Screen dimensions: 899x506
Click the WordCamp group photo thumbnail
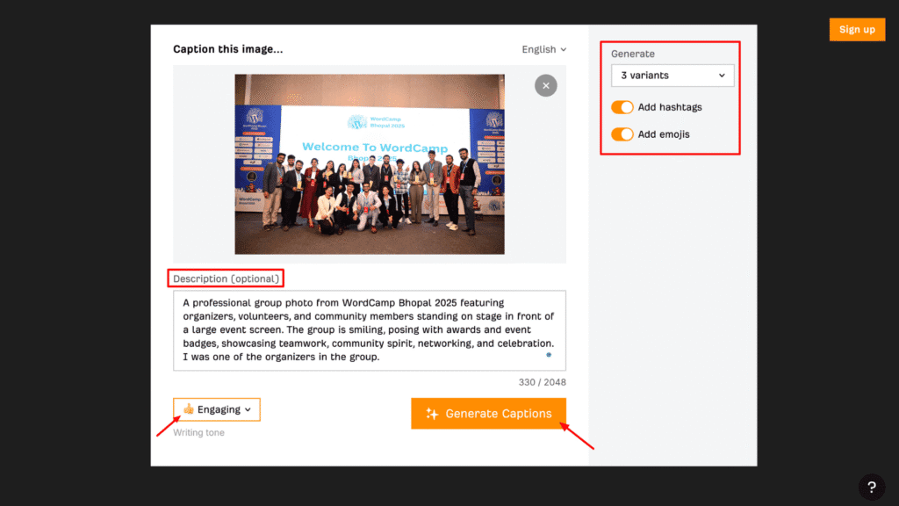(x=370, y=164)
